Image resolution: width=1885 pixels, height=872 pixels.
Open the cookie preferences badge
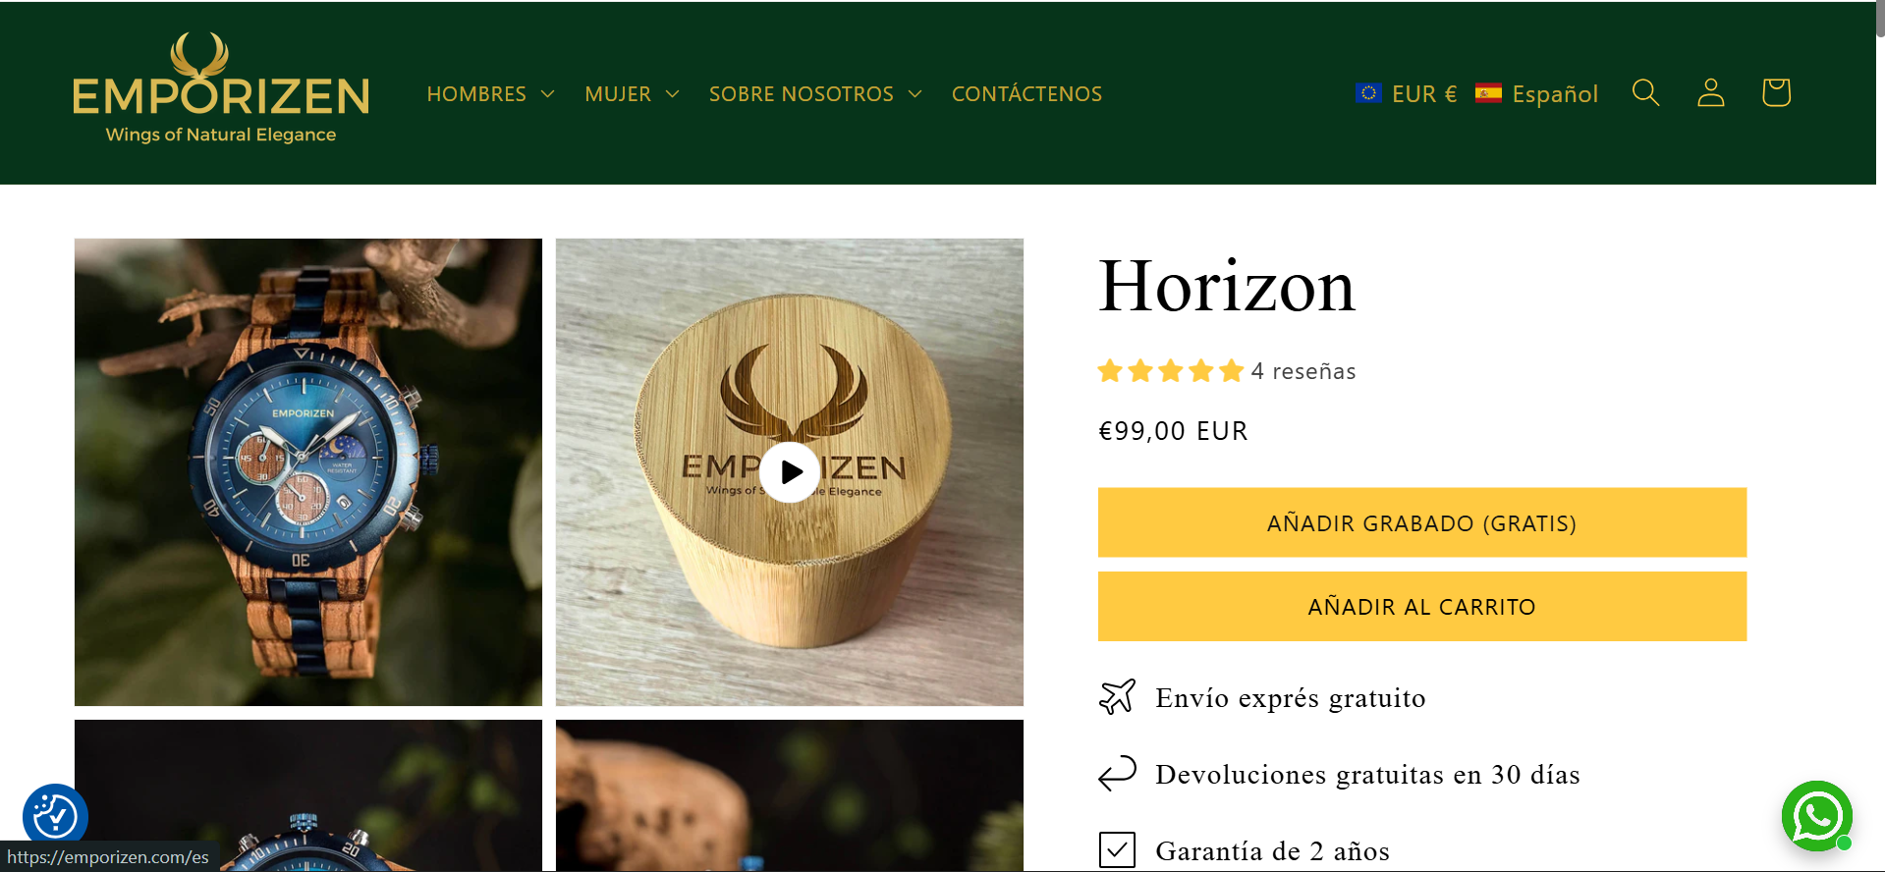click(x=56, y=816)
